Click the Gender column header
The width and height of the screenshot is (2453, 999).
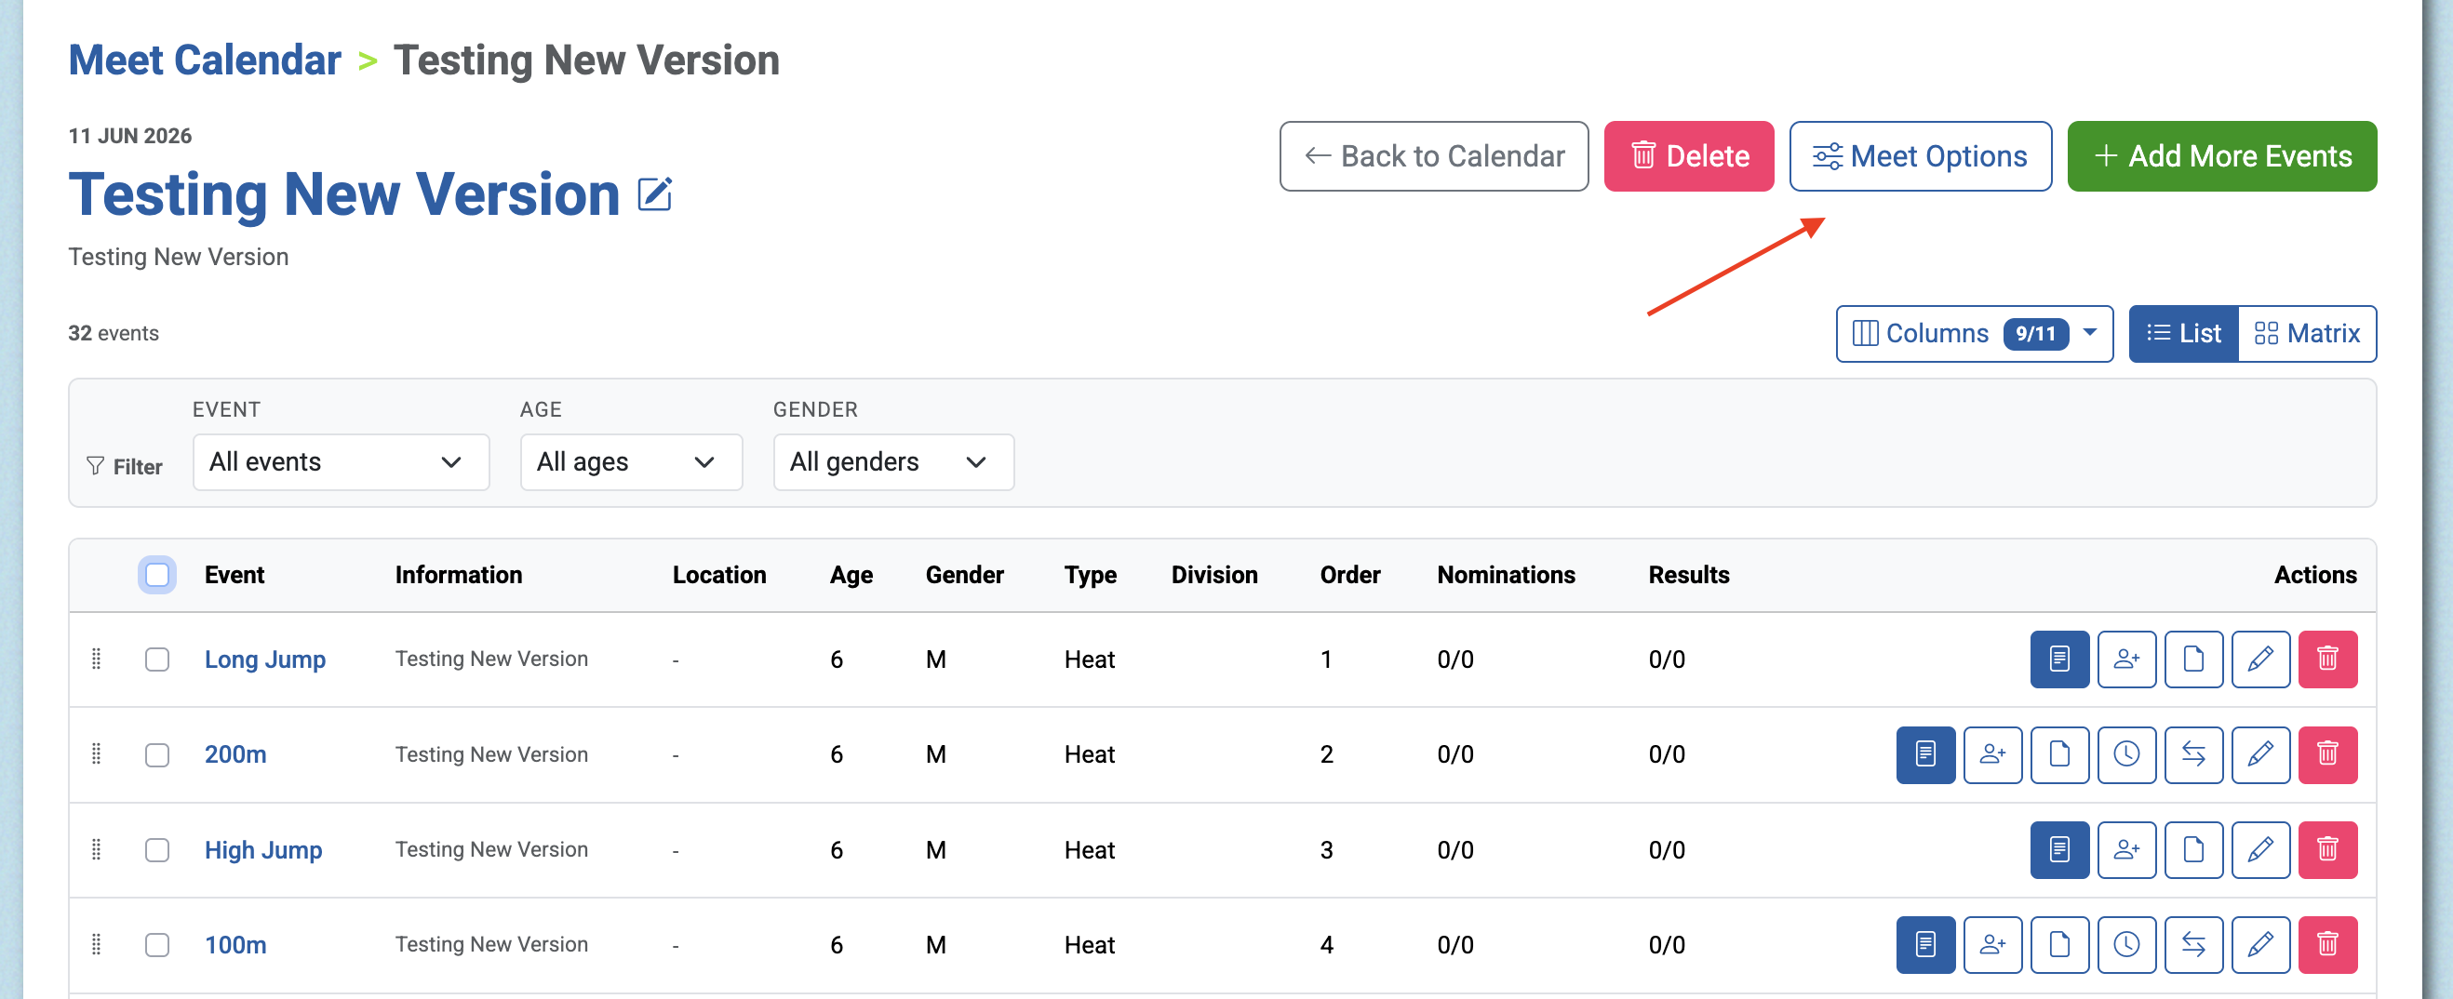pyautogui.click(x=964, y=575)
